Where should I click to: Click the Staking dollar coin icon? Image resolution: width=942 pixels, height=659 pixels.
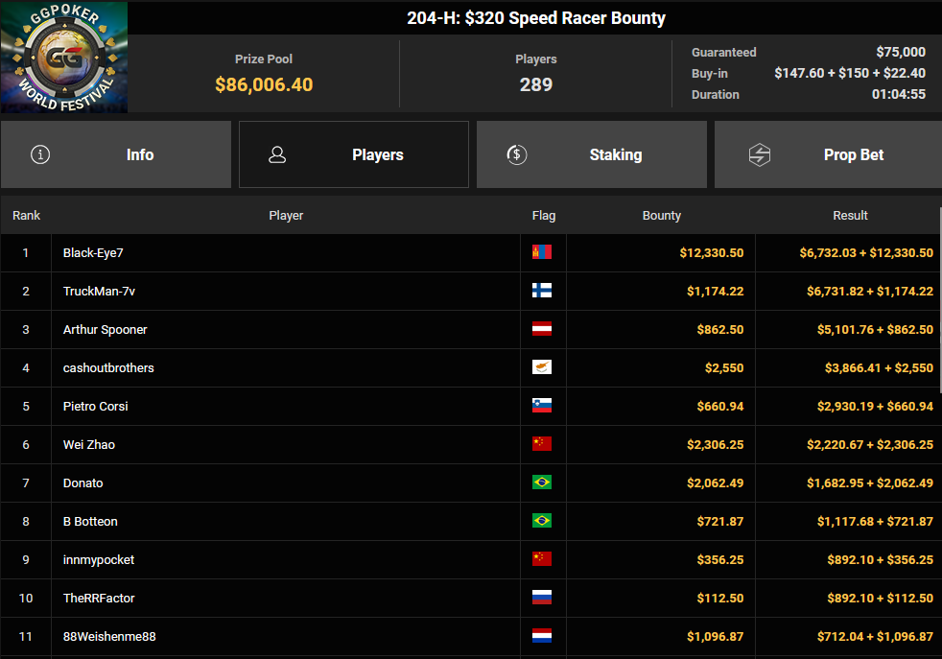[517, 154]
